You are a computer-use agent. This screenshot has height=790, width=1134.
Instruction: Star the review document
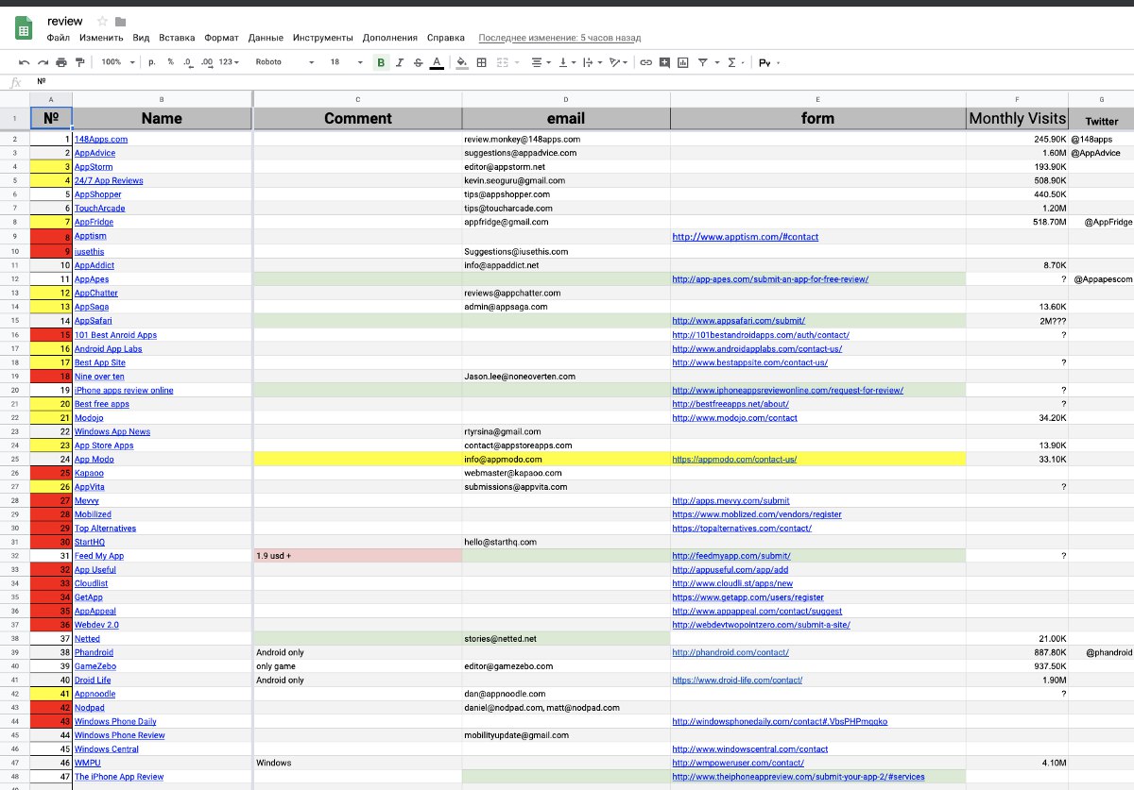tap(102, 21)
